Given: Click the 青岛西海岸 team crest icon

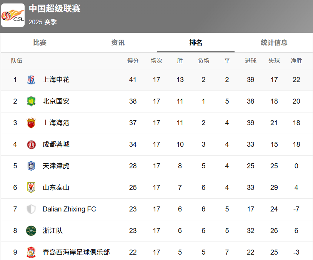Looking at the screenshot, I should pos(31,252).
